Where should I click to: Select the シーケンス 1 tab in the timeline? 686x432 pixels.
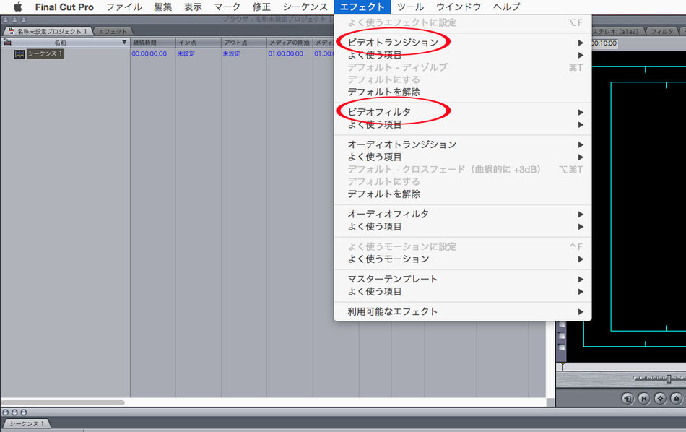(x=27, y=423)
